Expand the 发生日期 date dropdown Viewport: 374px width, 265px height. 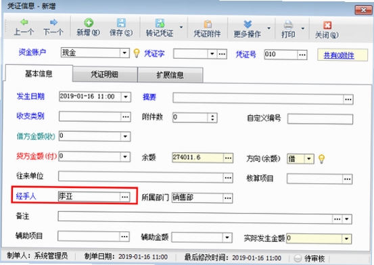[x=126, y=97]
